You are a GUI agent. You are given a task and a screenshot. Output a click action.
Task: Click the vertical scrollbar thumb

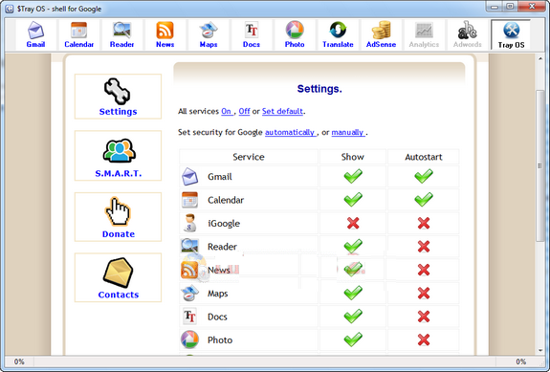coord(540,165)
